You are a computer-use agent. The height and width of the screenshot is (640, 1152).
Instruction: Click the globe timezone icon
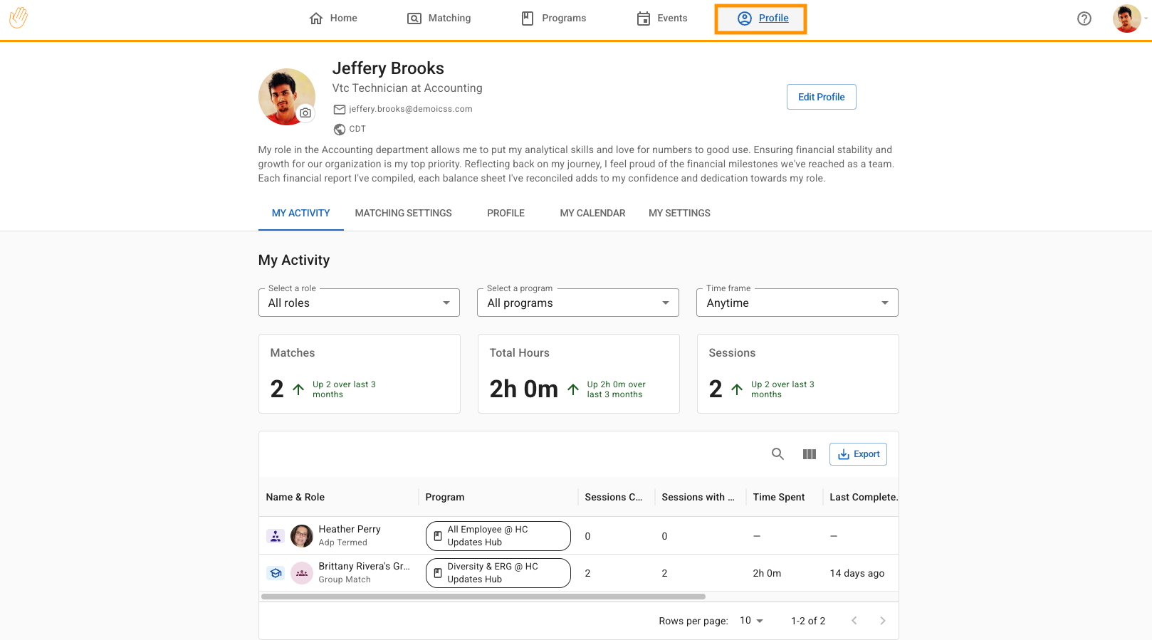pos(340,130)
